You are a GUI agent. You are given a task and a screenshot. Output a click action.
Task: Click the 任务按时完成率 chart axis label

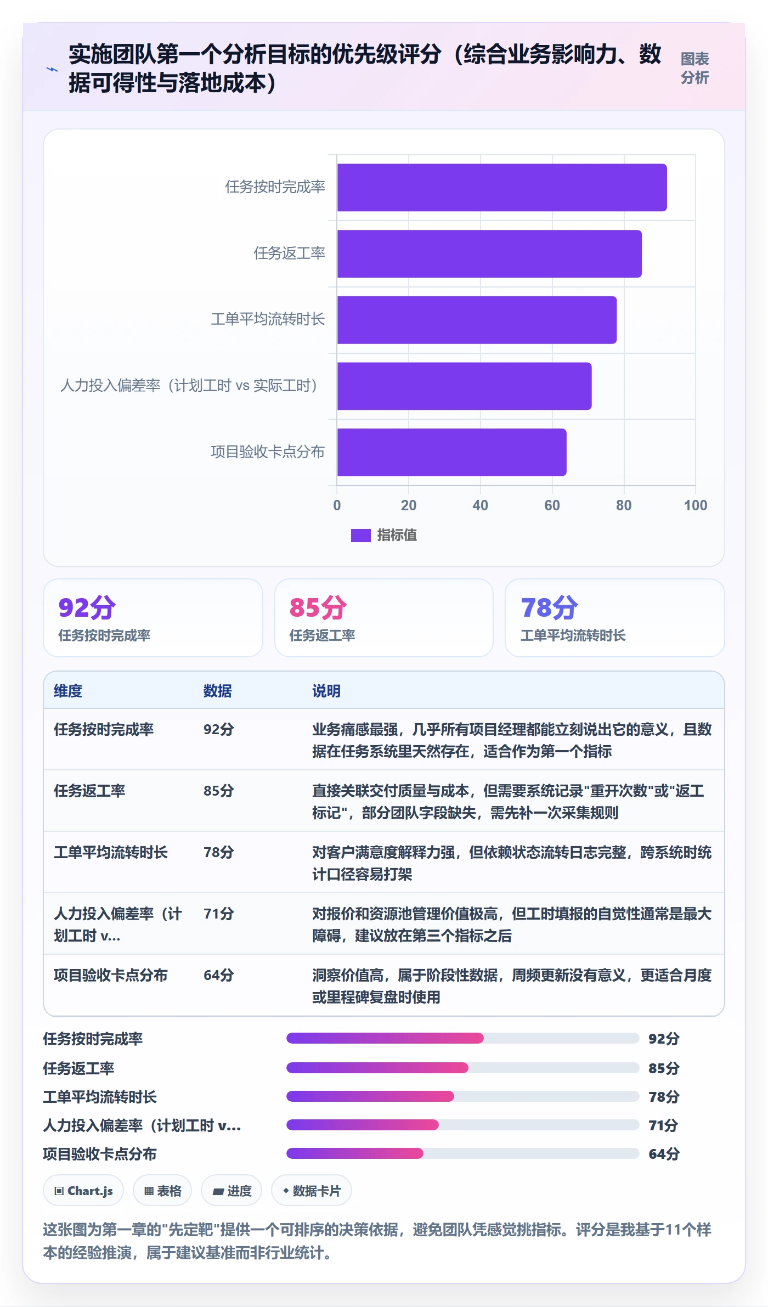275,187
